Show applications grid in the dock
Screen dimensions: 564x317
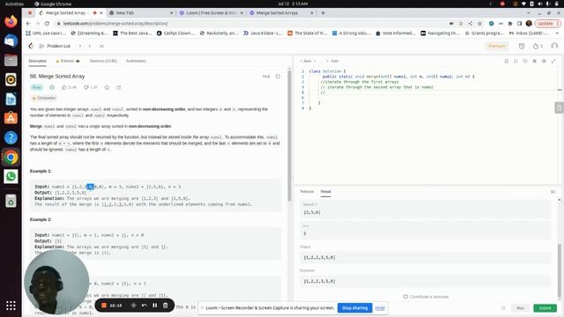(x=11, y=306)
